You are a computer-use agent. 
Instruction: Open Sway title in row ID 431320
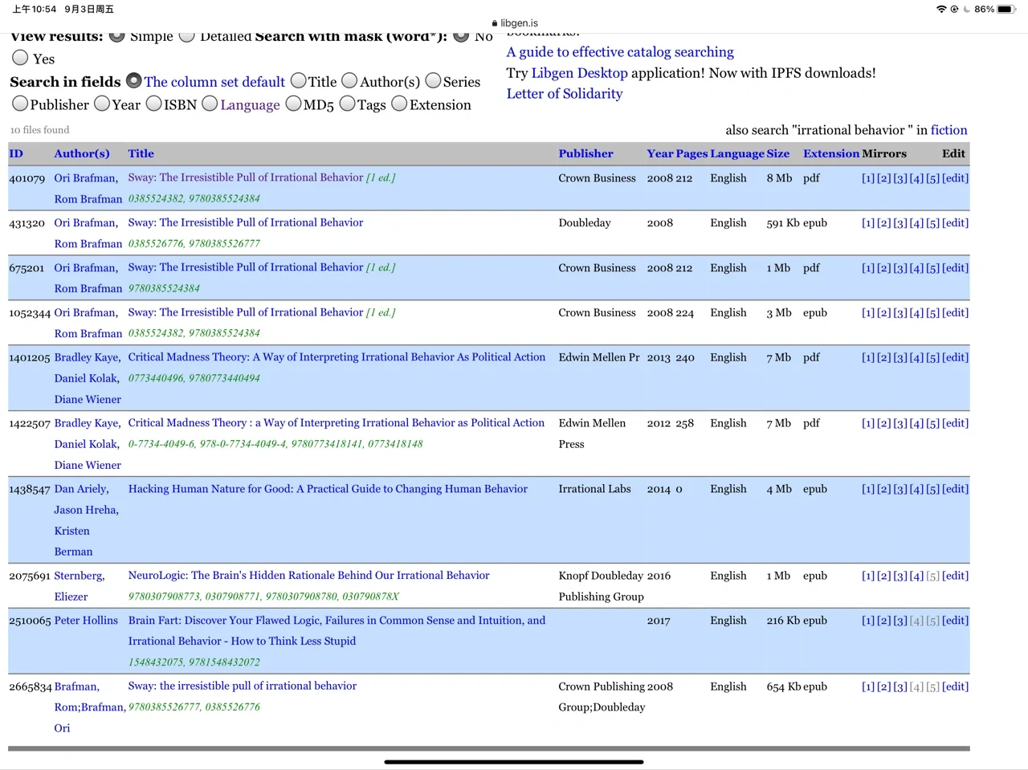pos(246,222)
